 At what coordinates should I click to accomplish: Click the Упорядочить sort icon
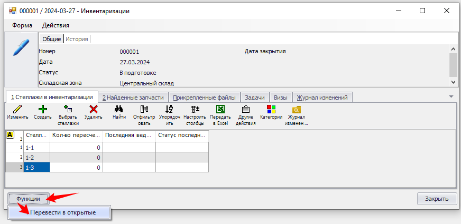(x=169, y=110)
